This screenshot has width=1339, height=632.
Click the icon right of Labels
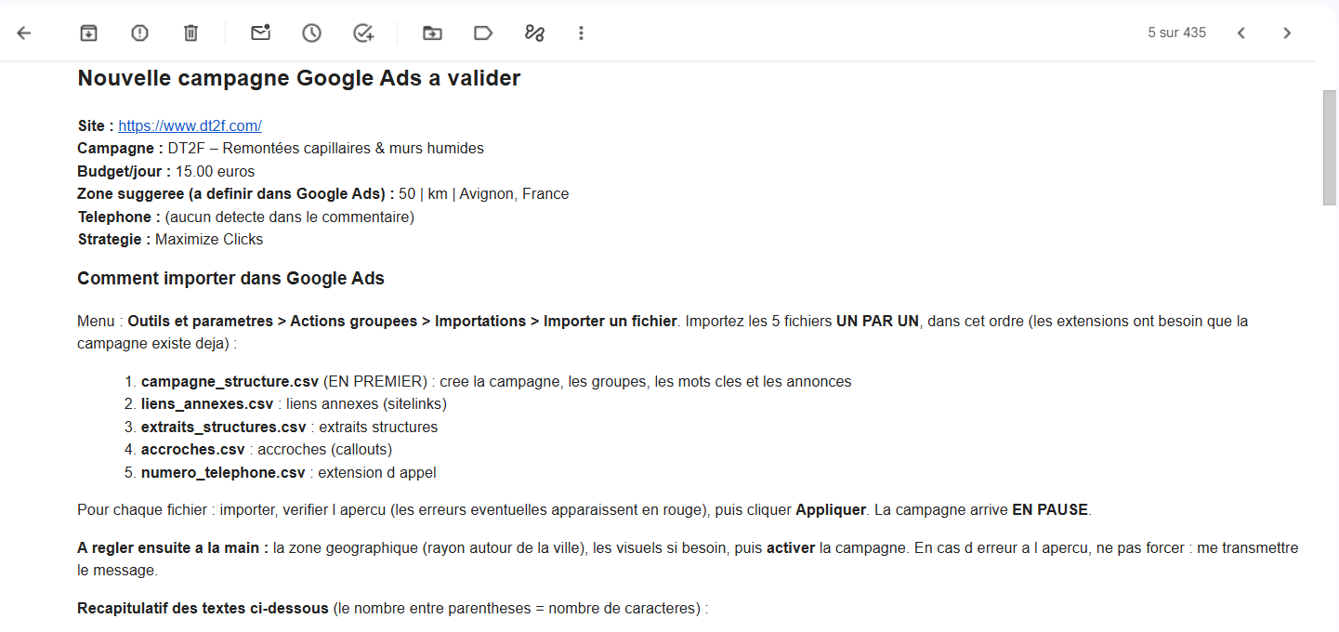tap(534, 33)
